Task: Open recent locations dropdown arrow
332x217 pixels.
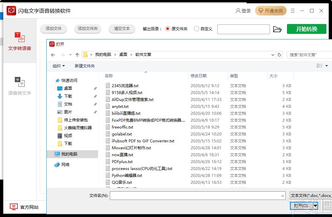Action: point(70,55)
